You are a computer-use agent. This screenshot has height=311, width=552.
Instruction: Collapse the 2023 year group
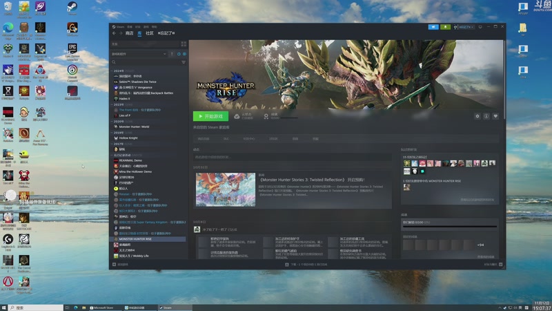(x=112, y=105)
